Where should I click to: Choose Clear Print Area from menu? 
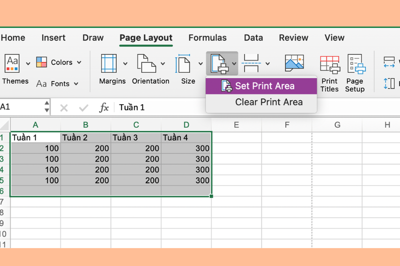(261, 102)
